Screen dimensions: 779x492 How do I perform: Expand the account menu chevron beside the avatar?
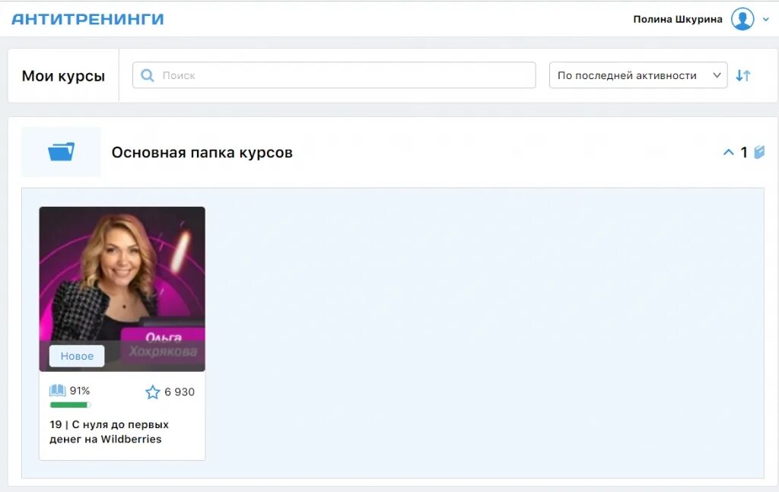coord(766,19)
